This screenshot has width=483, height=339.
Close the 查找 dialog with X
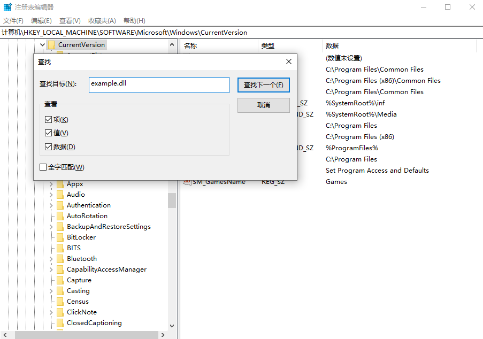pyautogui.click(x=289, y=61)
